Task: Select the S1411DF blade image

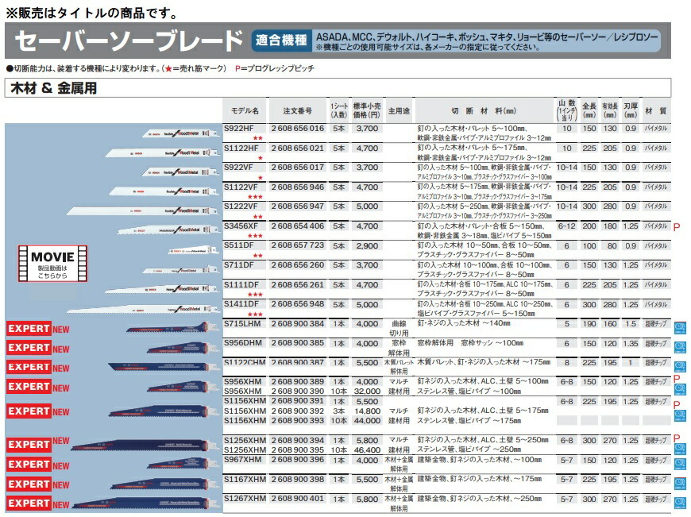Action: 143,309
